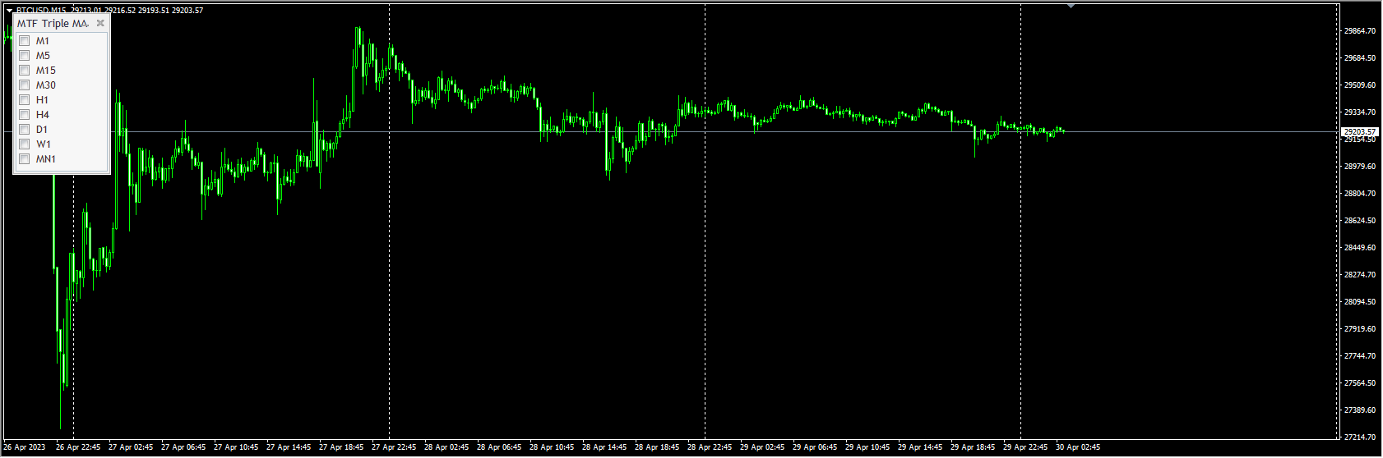Turn on the H4 timeframe checkbox

(25, 115)
